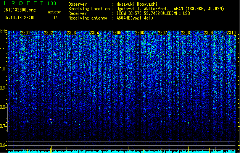Viewport: 240px width, 153px height.
Task: Click the HROFFT 1.0.0 title text
Action: [x=30, y=3]
